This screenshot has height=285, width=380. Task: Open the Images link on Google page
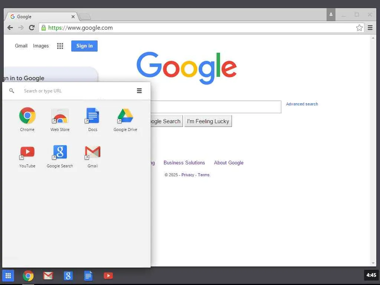[x=41, y=46]
